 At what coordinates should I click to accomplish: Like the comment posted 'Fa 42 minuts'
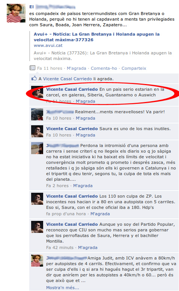[x=88, y=247]
